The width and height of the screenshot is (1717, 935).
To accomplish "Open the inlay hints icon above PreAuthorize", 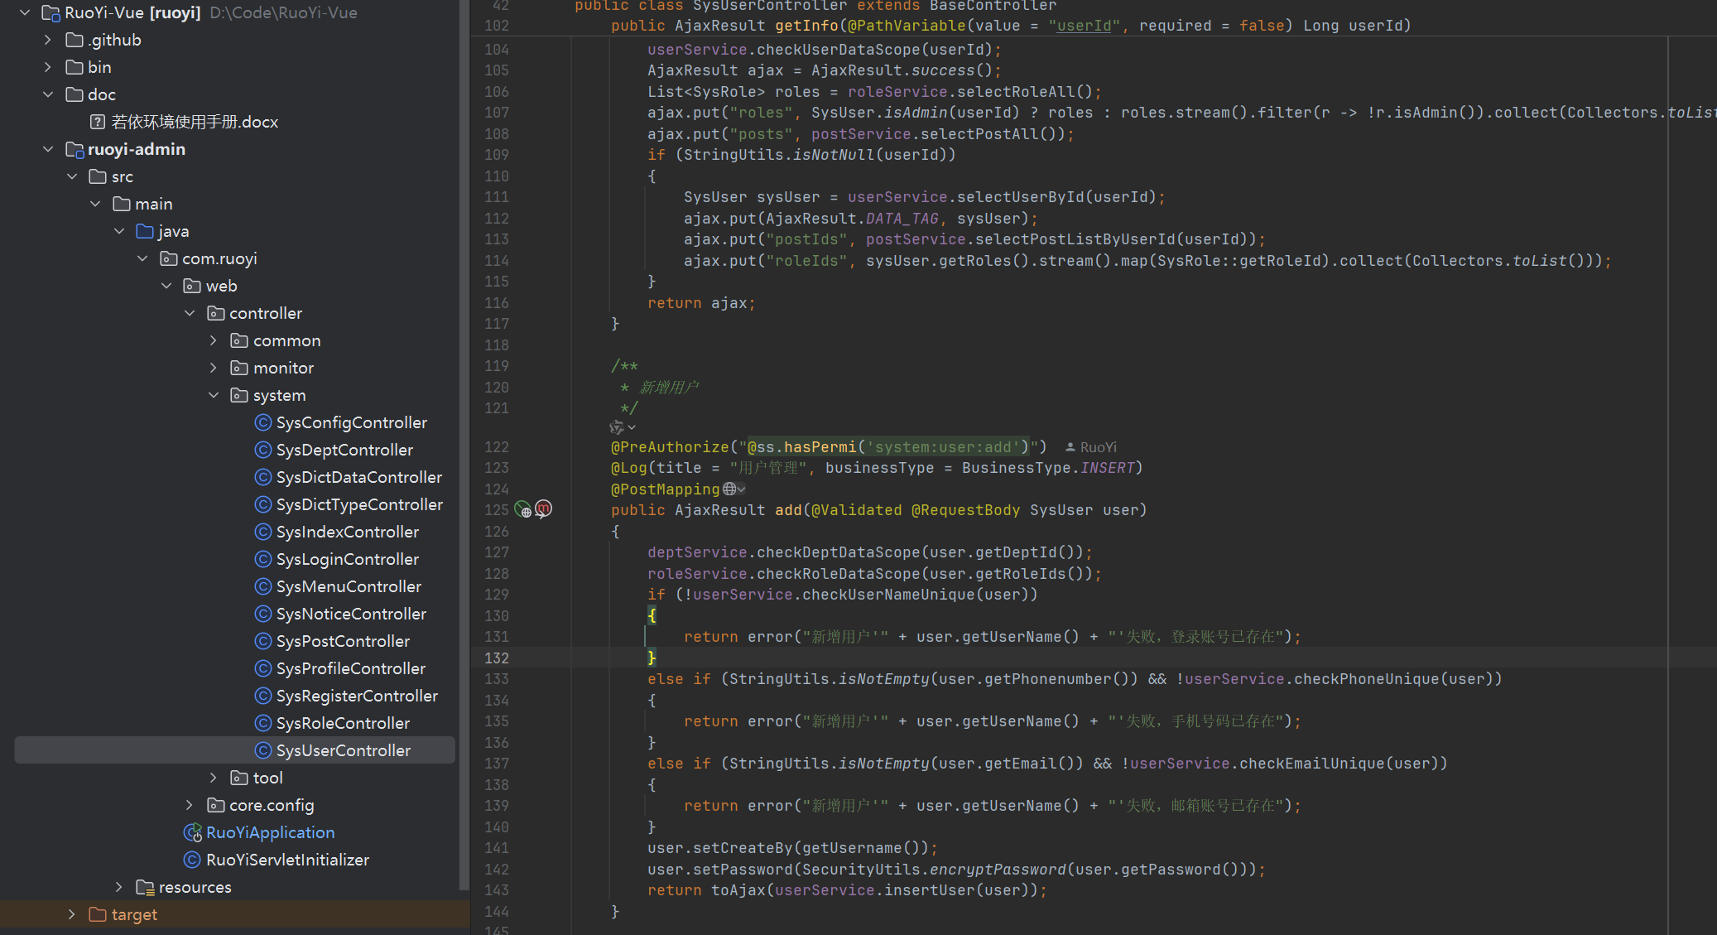I will click(x=622, y=427).
